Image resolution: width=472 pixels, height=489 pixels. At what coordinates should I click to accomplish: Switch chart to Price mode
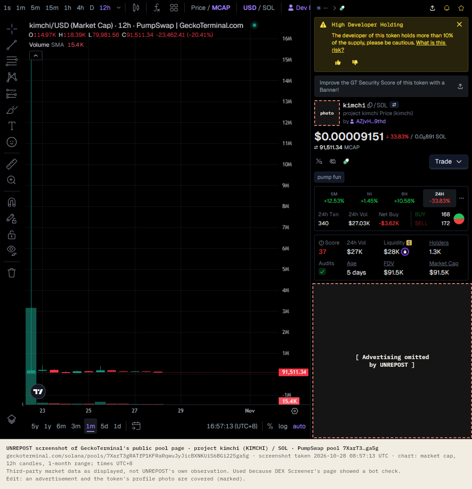pyautogui.click(x=198, y=8)
